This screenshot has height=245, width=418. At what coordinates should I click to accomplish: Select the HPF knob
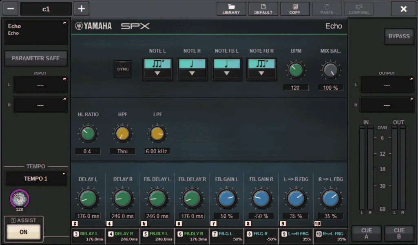(x=123, y=134)
